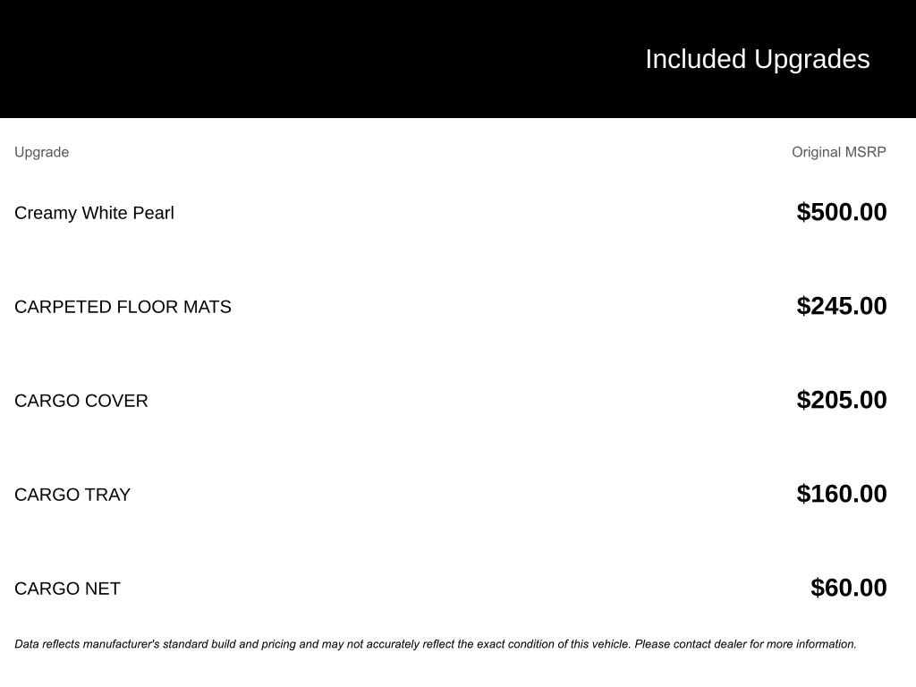Screen dimensions: 916x687
Task: Select the CARGO COVER upgrade
Action: 81,401
